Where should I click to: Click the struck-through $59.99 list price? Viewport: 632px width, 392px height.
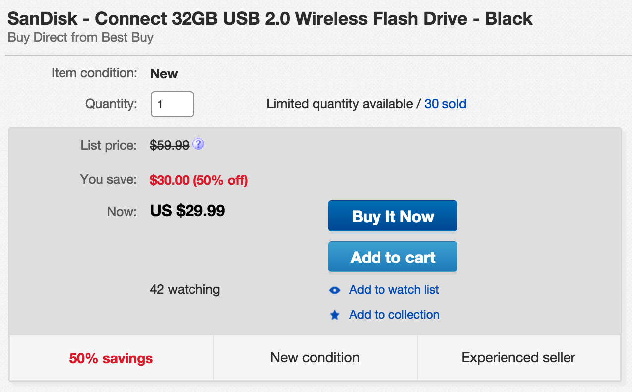point(170,145)
